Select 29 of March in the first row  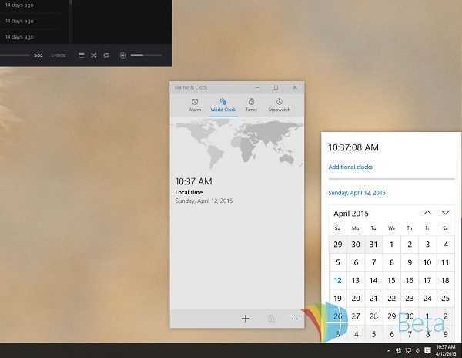(338, 245)
